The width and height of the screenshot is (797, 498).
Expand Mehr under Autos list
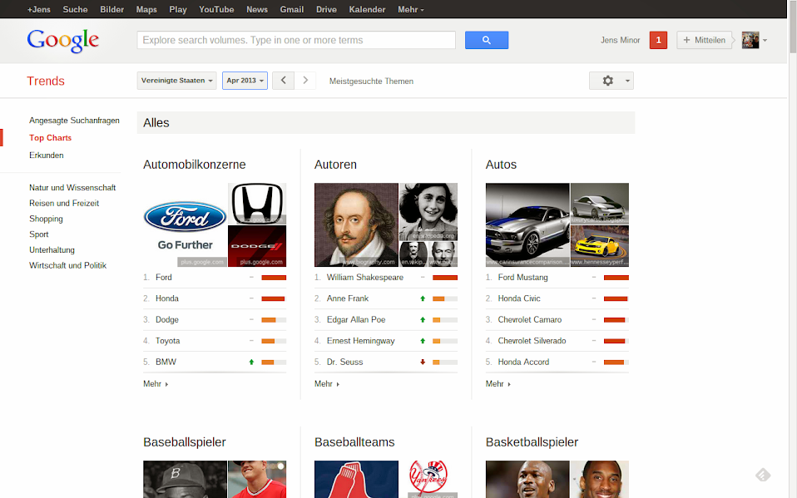tap(498, 383)
